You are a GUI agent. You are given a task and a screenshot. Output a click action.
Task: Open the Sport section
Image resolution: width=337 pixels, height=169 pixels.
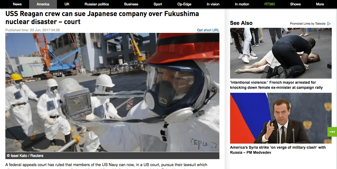[x=158, y=4]
